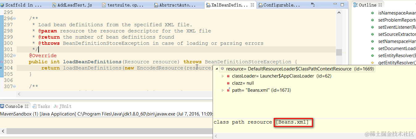The height and width of the screenshot is (139, 416).
Task: Close the Console view
Action: 27,106
